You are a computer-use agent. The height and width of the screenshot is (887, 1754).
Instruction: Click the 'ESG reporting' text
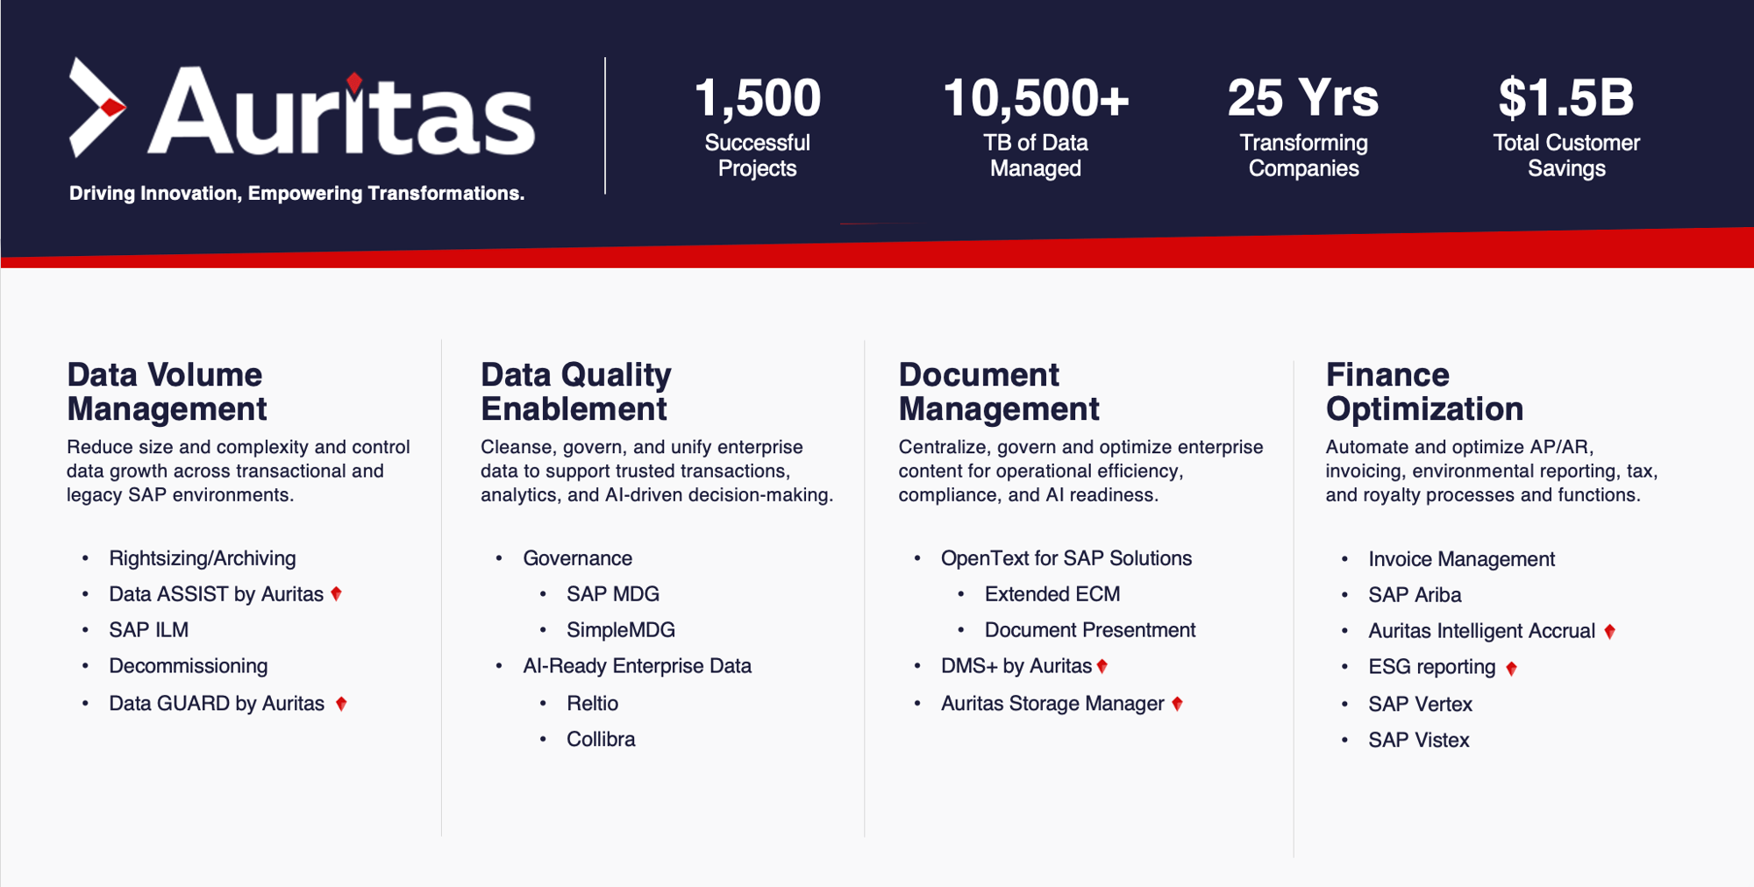[x=1432, y=667]
